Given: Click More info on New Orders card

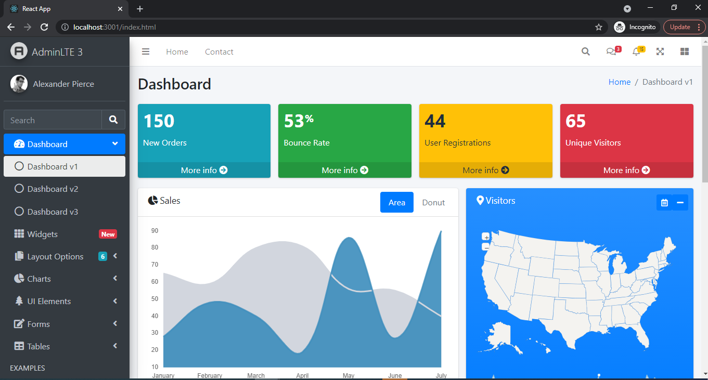Looking at the screenshot, I should [204, 170].
